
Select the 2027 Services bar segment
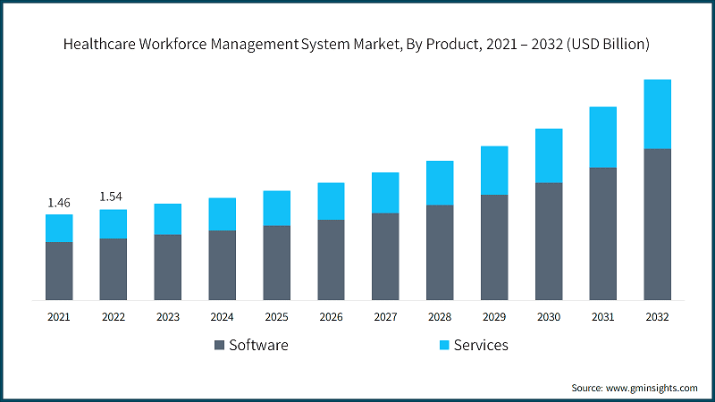coord(385,193)
